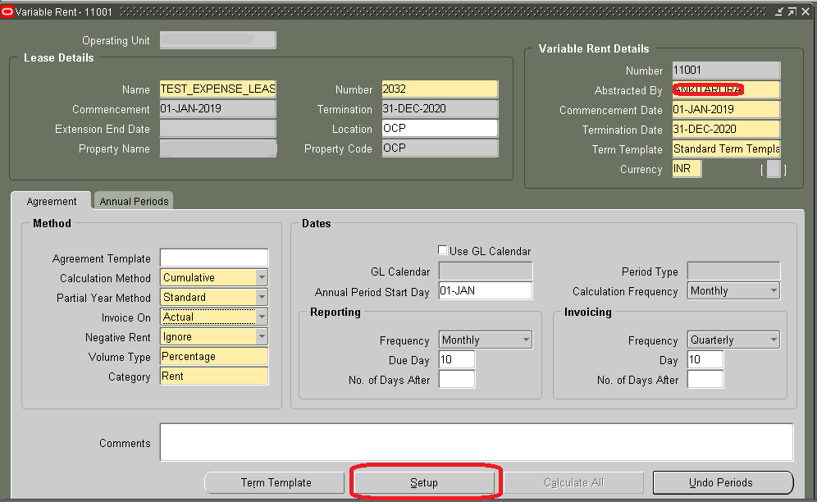The height and width of the screenshot is (502, 817).
Task: Click the Oracle logo in the title bar
Action: point(9,11)
